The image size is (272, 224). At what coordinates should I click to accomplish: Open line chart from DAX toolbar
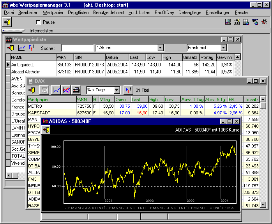point(56,90)
